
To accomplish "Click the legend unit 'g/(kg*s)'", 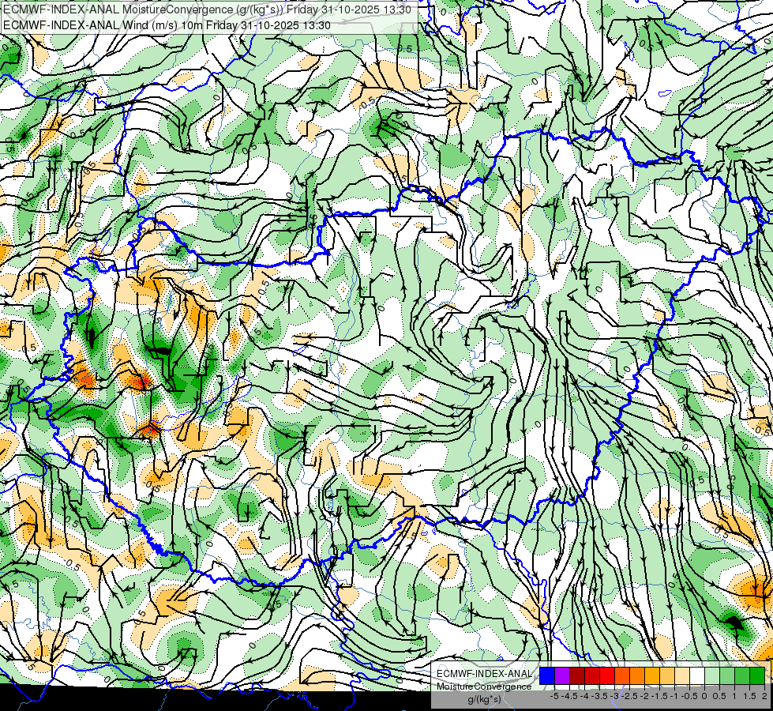I will 485,700.
